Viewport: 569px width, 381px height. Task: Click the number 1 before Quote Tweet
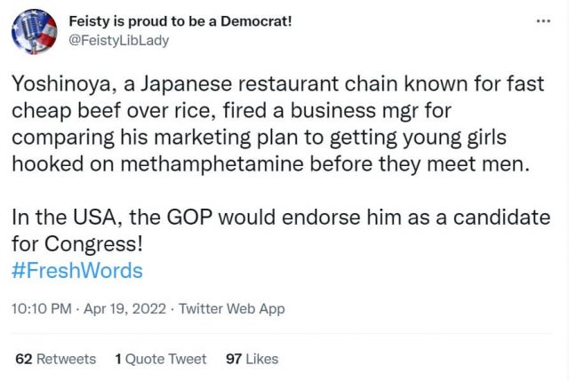[x=118, y=359]
